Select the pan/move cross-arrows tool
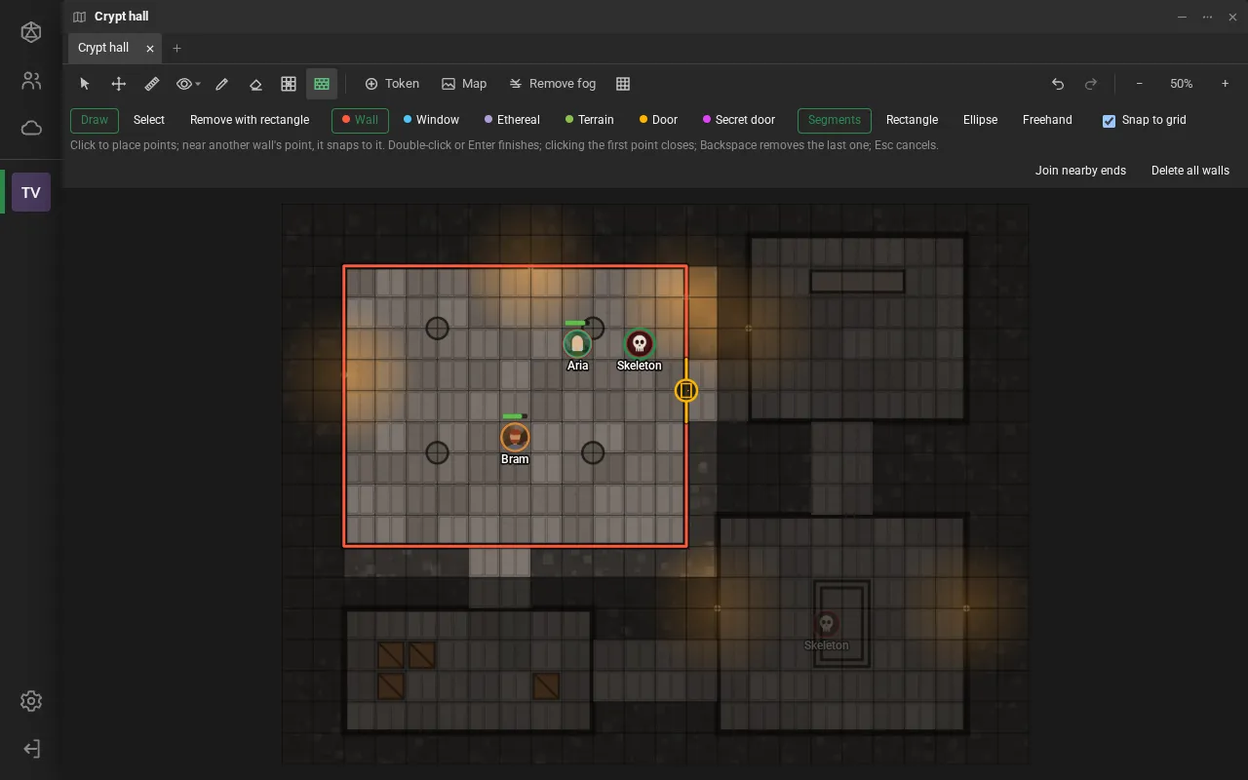 119,84
